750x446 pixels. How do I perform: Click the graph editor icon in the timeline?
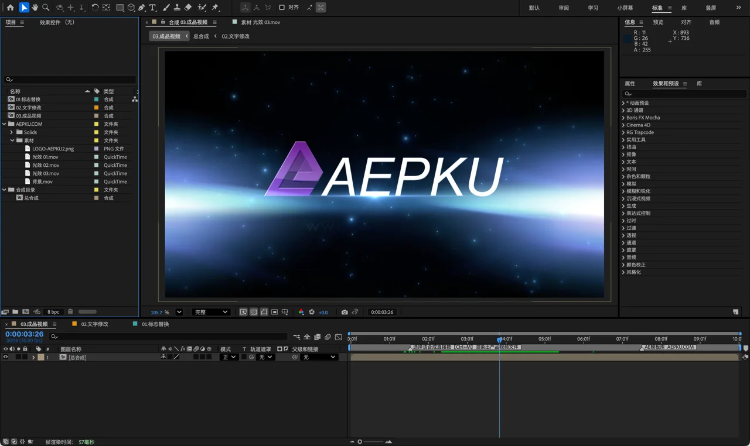[339, 337]
